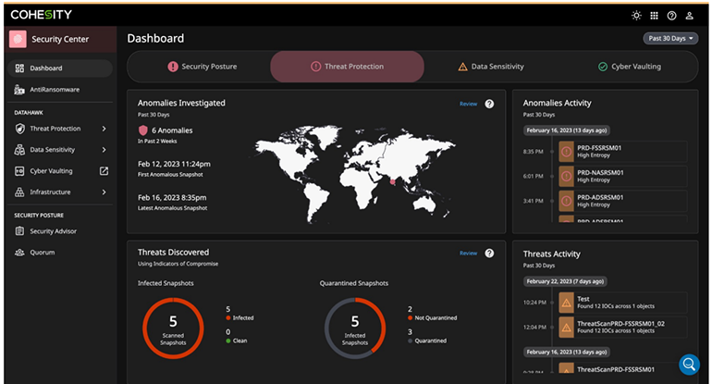712x384 pixels.
Task: Click the Security Advisor clipboard icon
Action: tap(19, 230)
